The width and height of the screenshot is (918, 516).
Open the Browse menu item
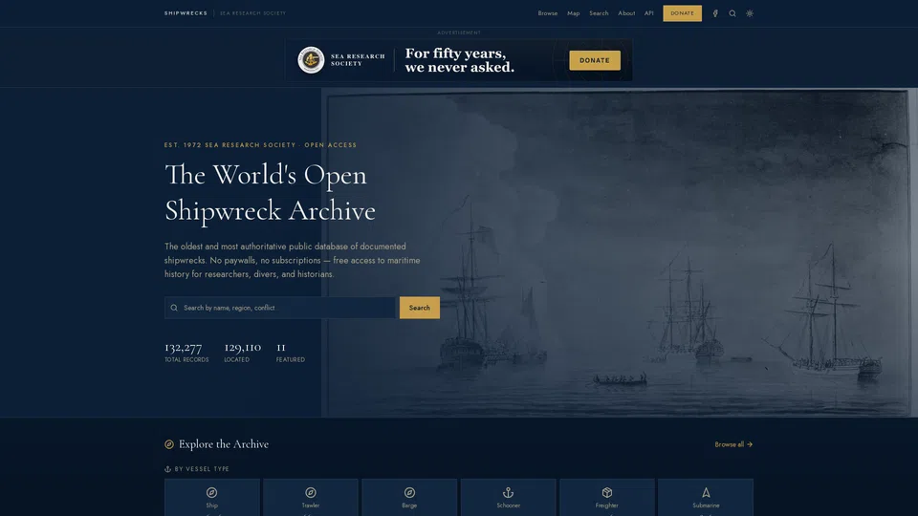[547, 13]
